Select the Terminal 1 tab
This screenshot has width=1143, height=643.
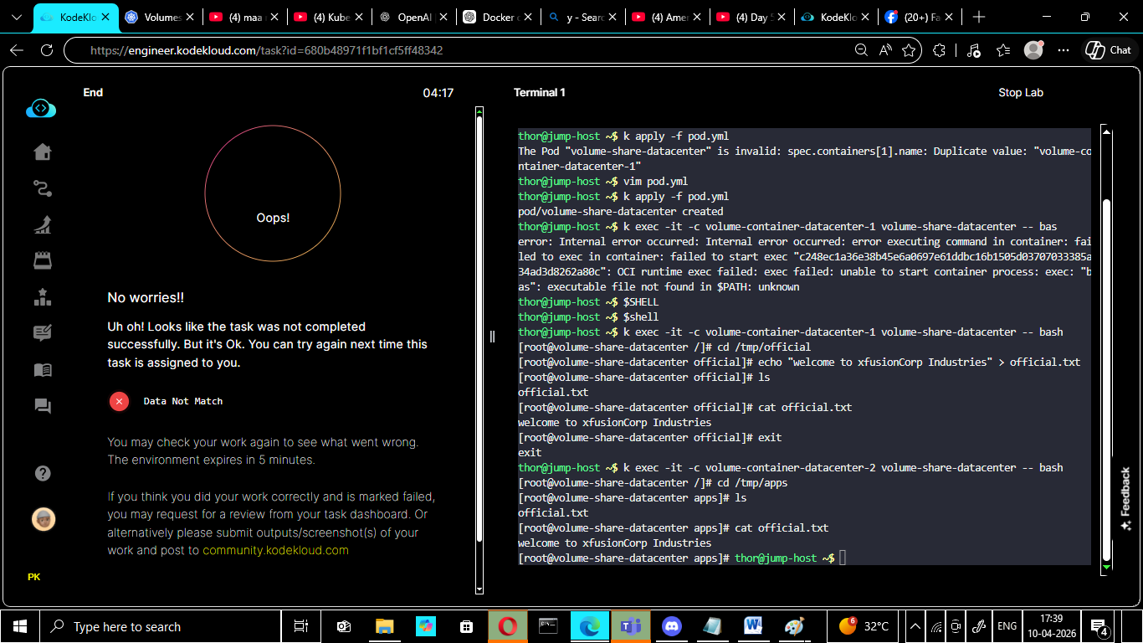[540, 93]
